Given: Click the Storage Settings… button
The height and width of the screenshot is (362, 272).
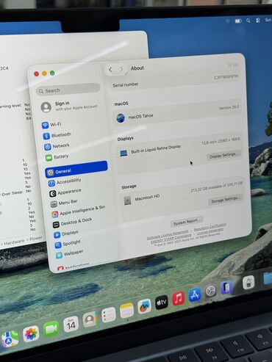Looking at the screenshot, I should pos(226,200).
